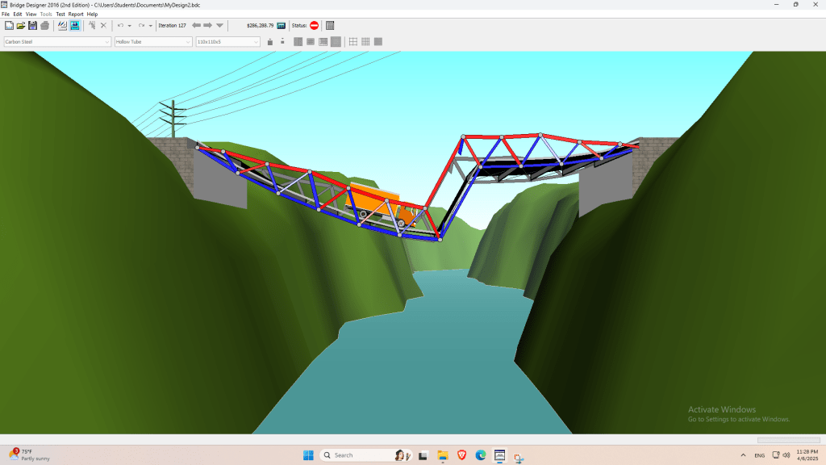Open the Tools menu
Viewport: 826px width, 465px height.
coord(46,15)
